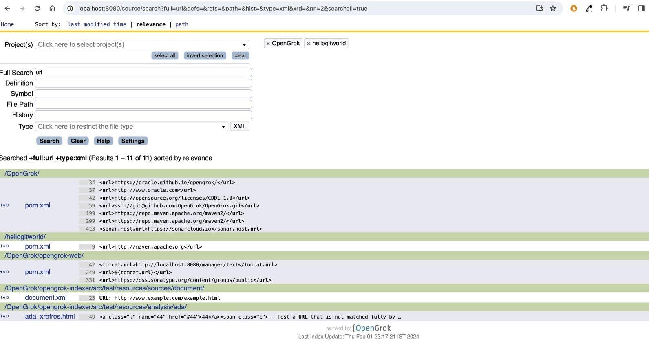Click the browser address bar URL
Image resolution: width=649 pixels, height=341 pixels.
click(223, 8)
